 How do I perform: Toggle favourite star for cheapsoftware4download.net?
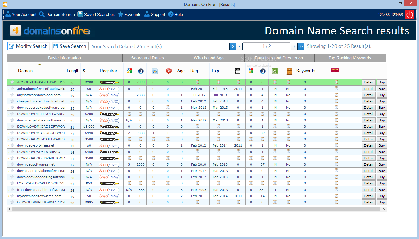tap(12, 101)
